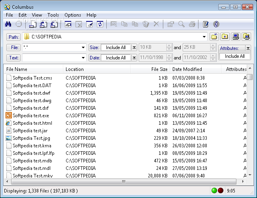Open the Attributes dropdown arrow
257x198 pixels.
click(248, 48)
